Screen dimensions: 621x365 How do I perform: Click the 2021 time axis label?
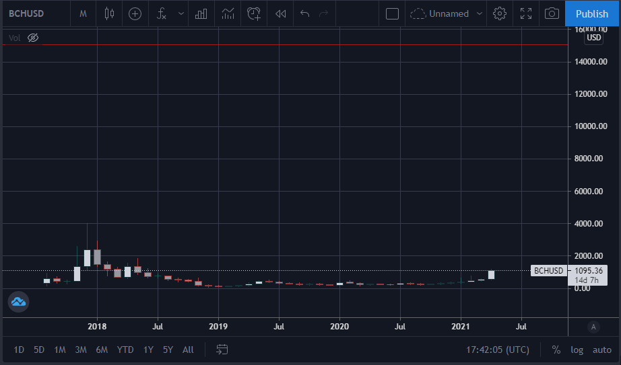(x=461, y=327)
